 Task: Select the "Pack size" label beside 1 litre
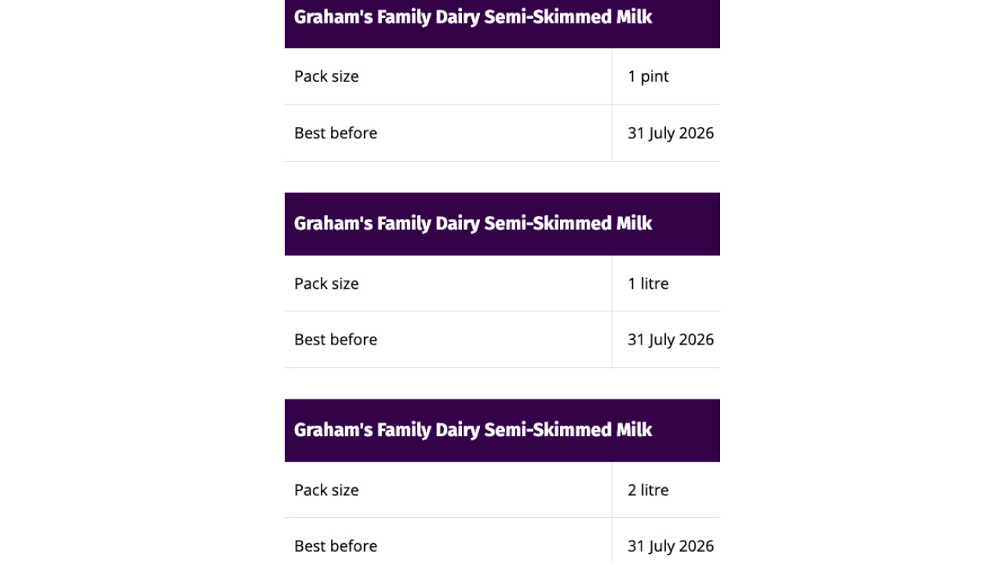pyautogui.click(x=326, y=283)
